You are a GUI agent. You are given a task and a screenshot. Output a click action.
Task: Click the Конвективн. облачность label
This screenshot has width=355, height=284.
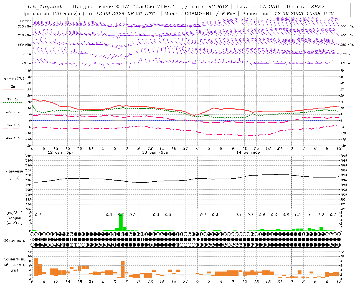point(14,262)
